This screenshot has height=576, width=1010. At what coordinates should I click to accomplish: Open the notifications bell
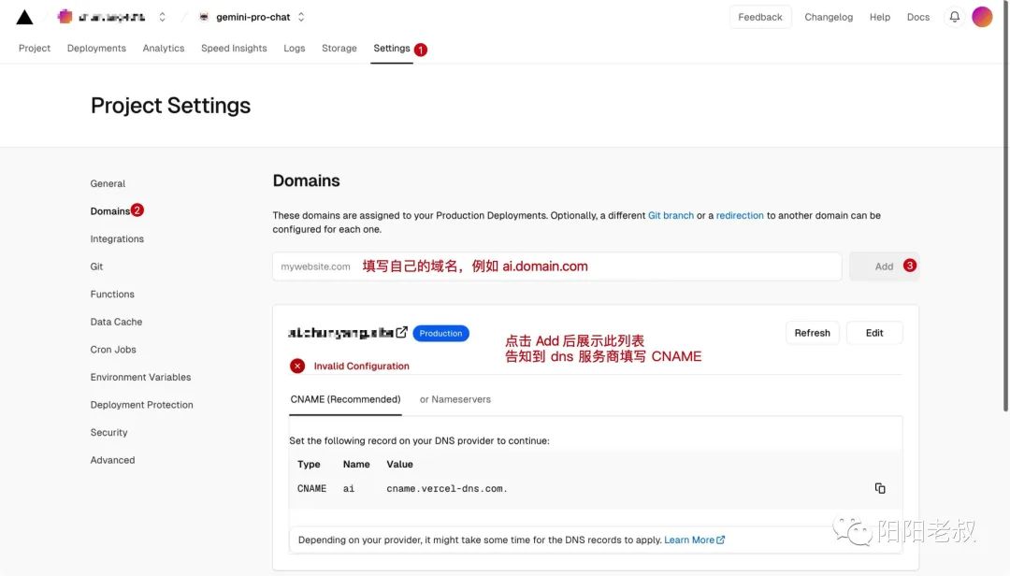pos(954,17)
